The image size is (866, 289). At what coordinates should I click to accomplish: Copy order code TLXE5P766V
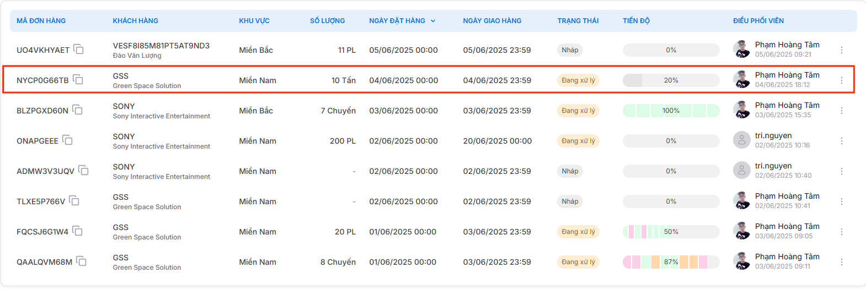coord(74,201)
